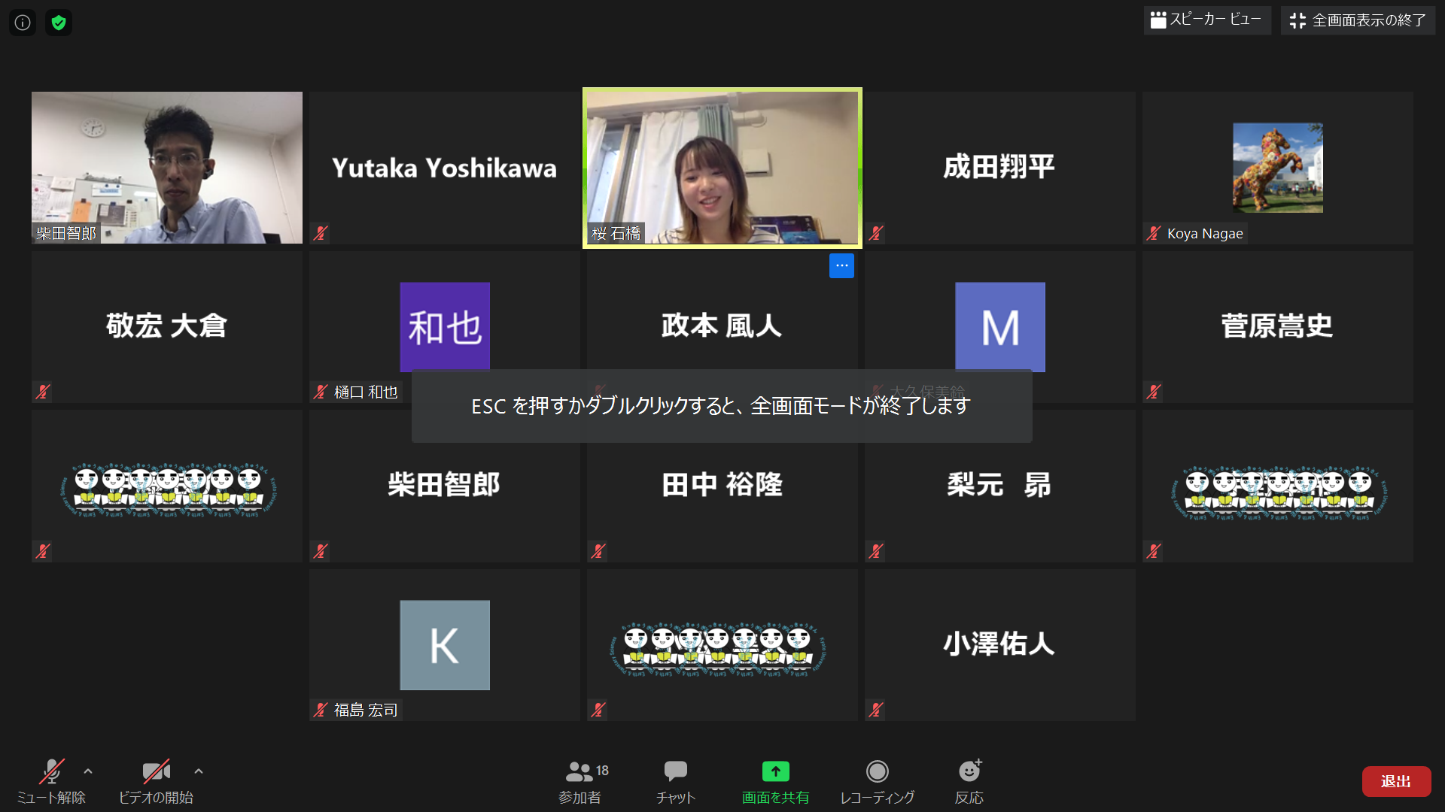Click the muted mic icon on 敬宏 大倉 tile
Screen dimensions: 1445x812
click(43, 392)
